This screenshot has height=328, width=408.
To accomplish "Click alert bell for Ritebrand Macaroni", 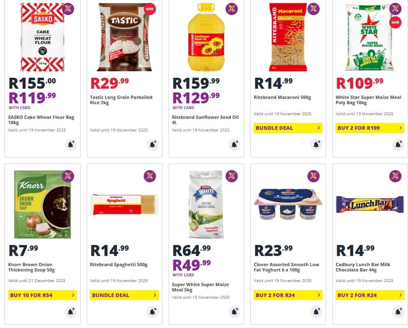I will [316, 144].
